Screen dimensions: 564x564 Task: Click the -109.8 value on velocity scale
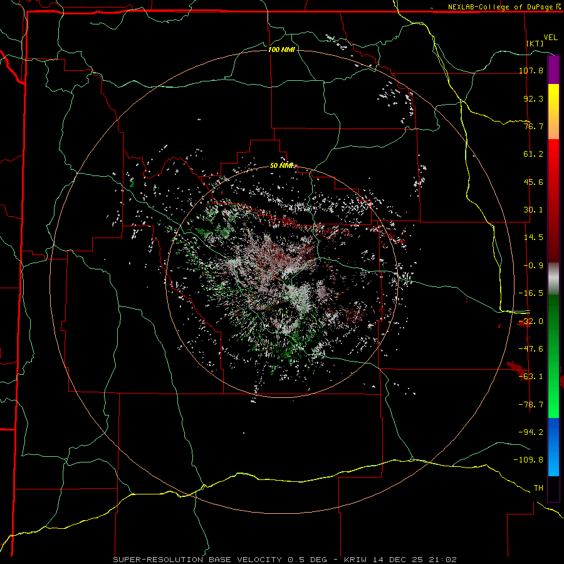pyautogui.click(x=528, y=460)
